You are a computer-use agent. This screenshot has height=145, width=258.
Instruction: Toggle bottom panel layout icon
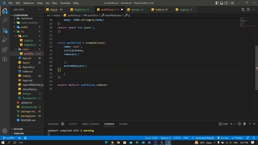click(222, 3)
